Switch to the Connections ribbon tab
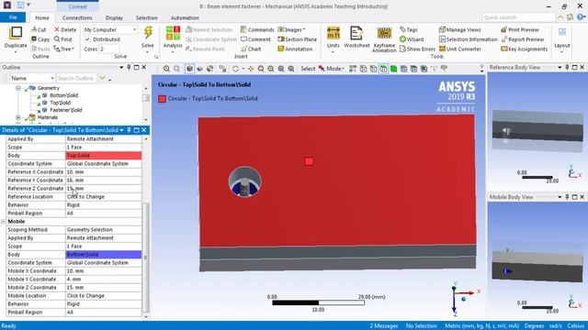The width and height of the screenshot is (588, 330). (77, 17)
